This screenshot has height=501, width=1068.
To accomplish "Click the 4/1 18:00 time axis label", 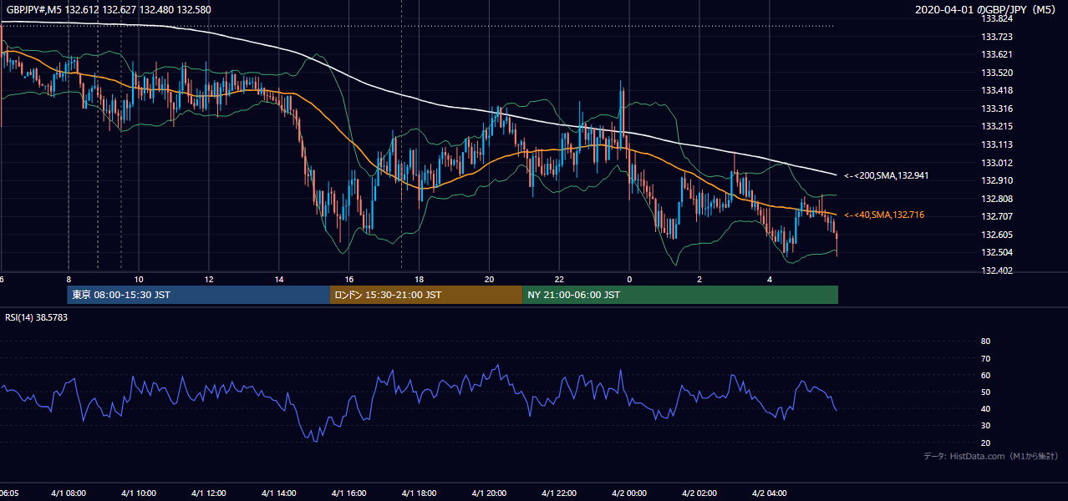I will point(420,493).
